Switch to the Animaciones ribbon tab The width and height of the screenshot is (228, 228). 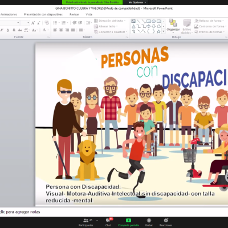[x=9, y=14]
